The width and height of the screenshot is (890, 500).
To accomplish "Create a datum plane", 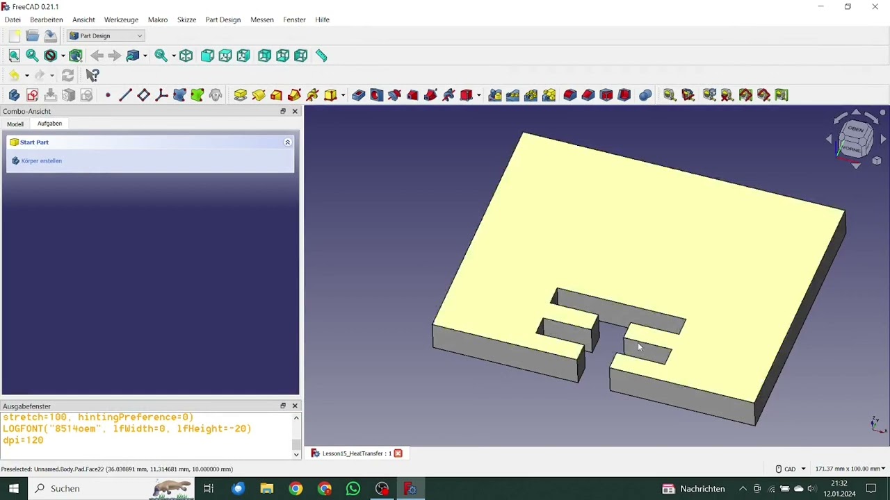I will tap(143, 95).
